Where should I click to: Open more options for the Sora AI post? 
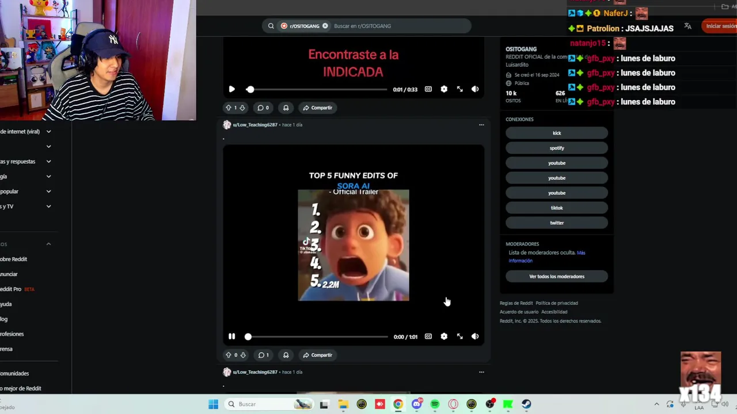coord(481,125)
